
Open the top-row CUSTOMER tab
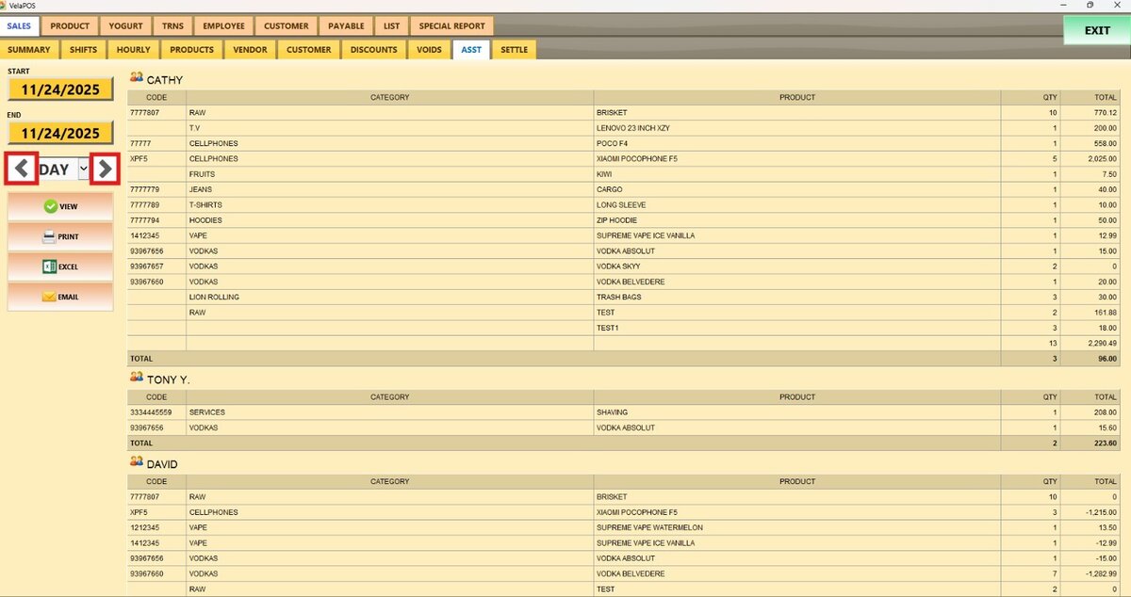[286, 26]
